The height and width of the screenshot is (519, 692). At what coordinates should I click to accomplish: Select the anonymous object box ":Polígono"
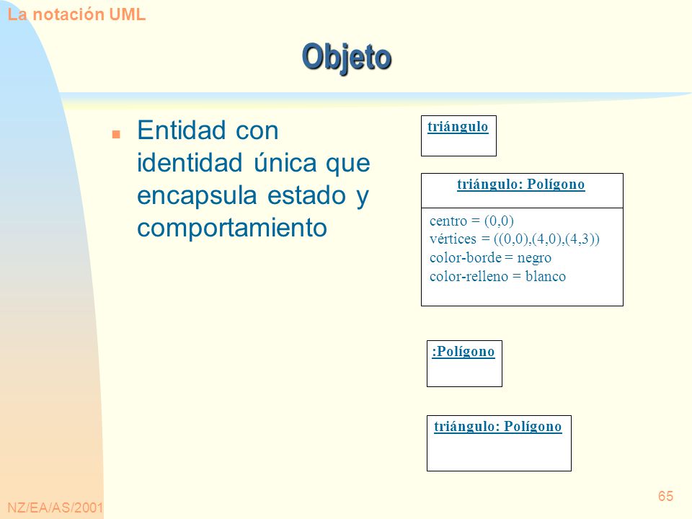point(464,363)
